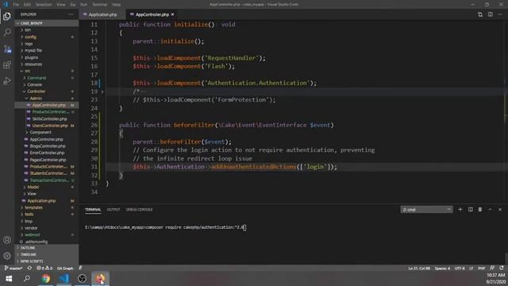Open the Explorer view in activity bar

coord(7,16)
